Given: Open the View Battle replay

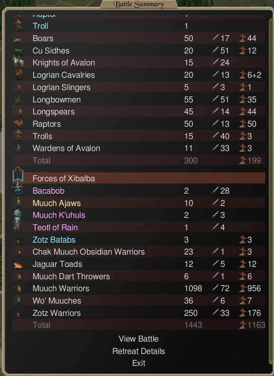Looking at the screenshot, I should tap(138, 339).
